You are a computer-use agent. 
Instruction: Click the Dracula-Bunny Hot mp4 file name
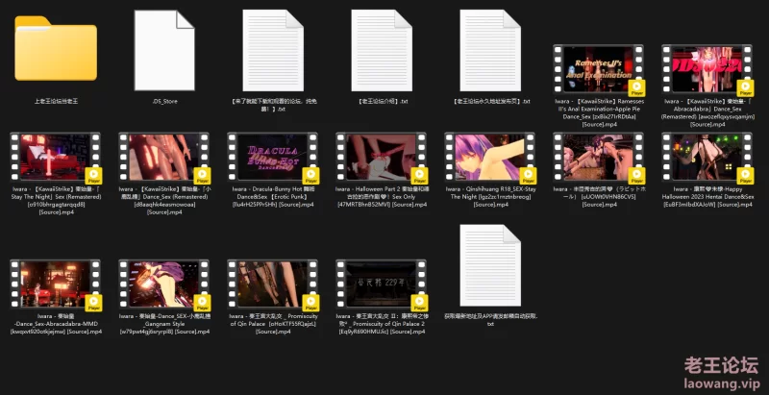(x=273, y=196)
